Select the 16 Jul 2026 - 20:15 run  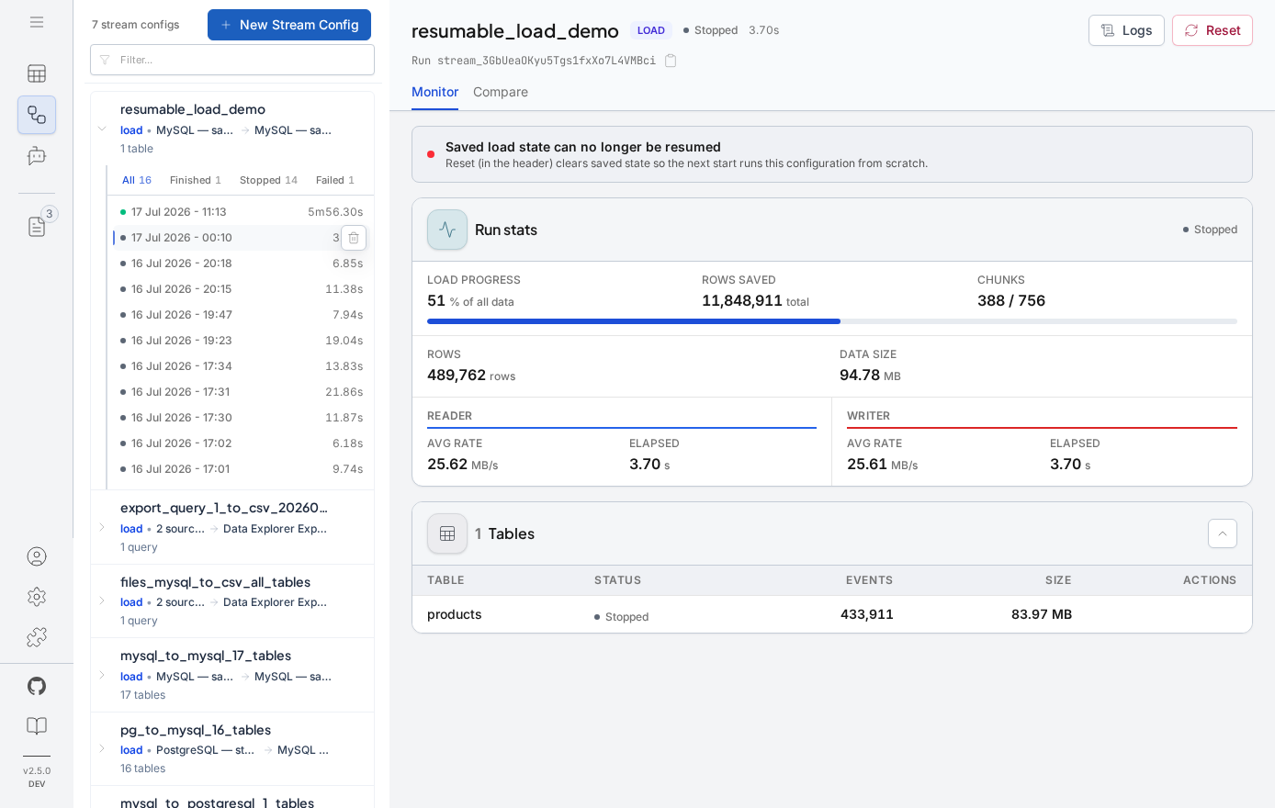click(x=242, y=289)
